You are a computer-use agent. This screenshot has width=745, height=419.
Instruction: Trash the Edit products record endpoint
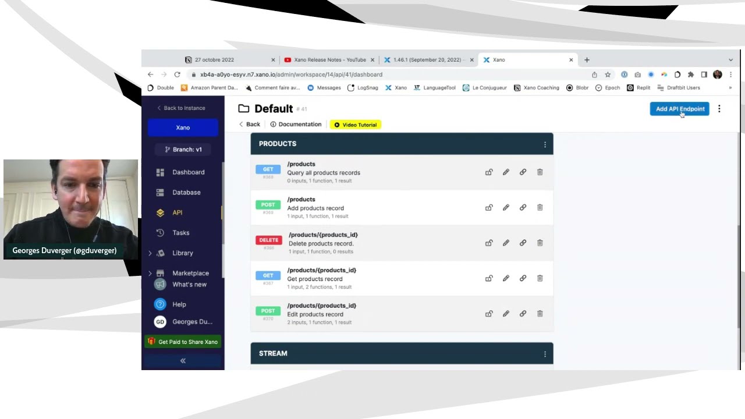coord(540,314)
